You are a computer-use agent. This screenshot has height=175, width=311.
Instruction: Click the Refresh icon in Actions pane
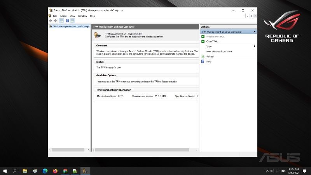pyautogui.click(x=203, y=56)
